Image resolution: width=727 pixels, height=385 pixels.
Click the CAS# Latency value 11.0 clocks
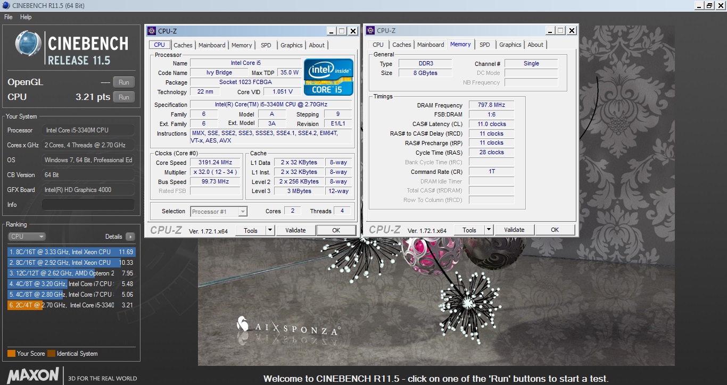coord(491,124)
